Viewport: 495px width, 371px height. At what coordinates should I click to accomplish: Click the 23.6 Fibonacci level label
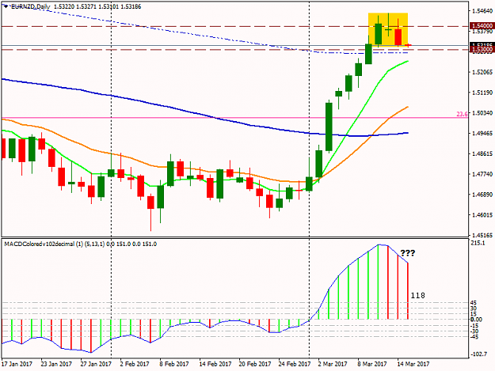click(463, 114)
